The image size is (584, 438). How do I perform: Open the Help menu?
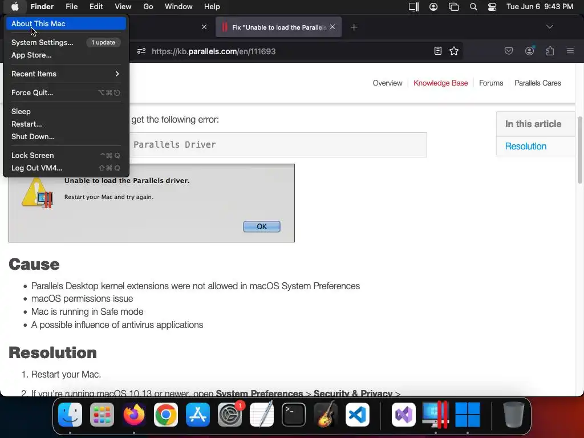point(212,6)
